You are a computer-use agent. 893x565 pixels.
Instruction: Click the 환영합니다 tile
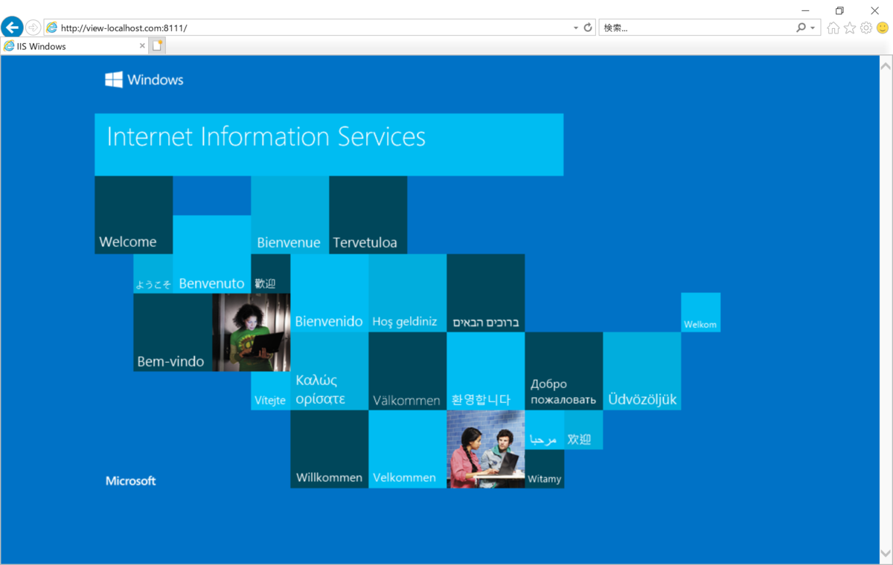click(x=485, y=371)
